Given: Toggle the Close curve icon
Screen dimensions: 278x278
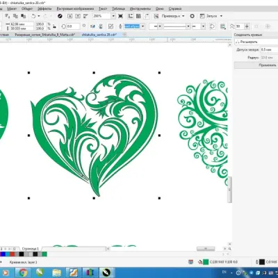Looking at the screenshot, I should (212, 26).
